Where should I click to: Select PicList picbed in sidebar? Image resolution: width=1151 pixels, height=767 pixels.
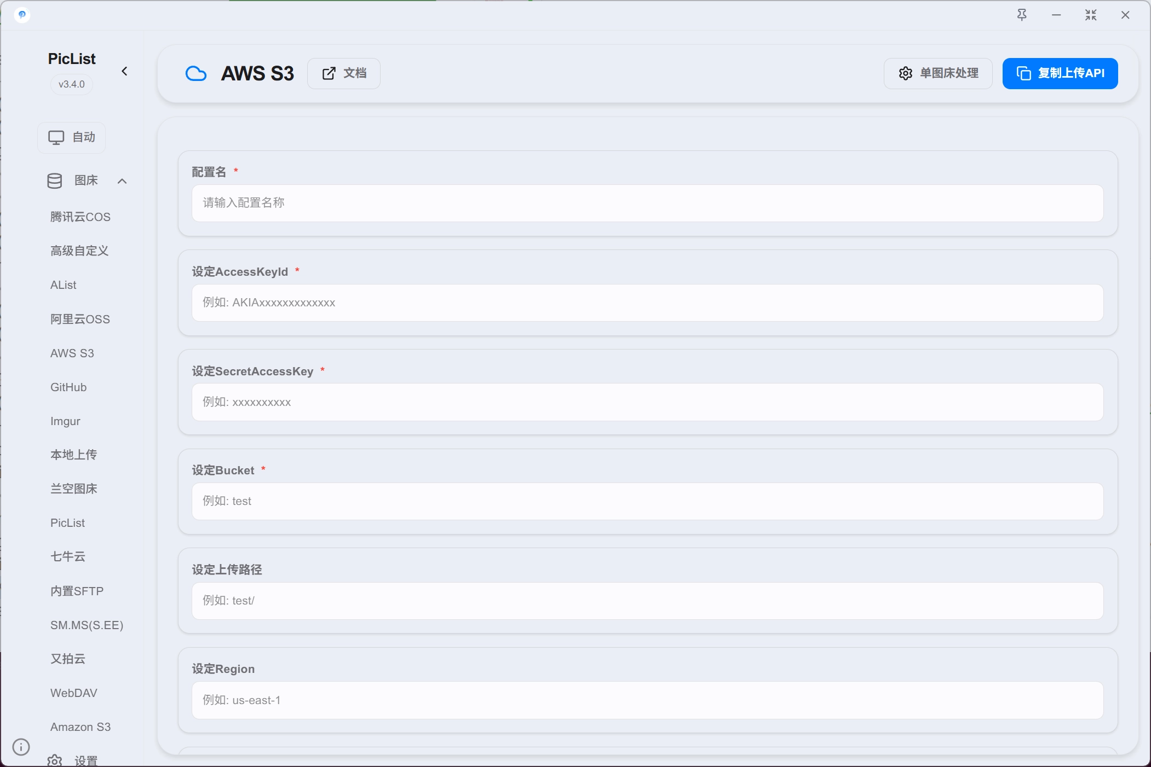click(x=67, y=523)
